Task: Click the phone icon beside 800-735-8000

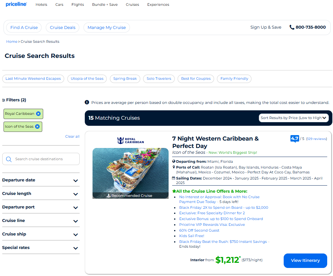Action: pos(292,27)
